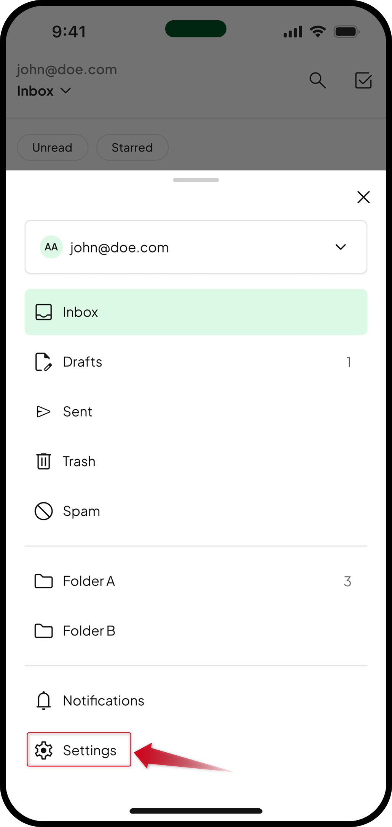Tap the search magnifier icon

click(x=317, y=80)
